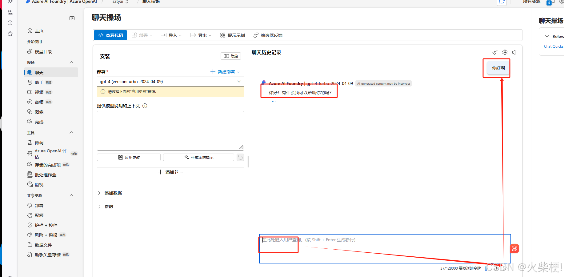Click 生成系统提示 button
The width and height of the screenshot is (564, 277).
[198, 157]
